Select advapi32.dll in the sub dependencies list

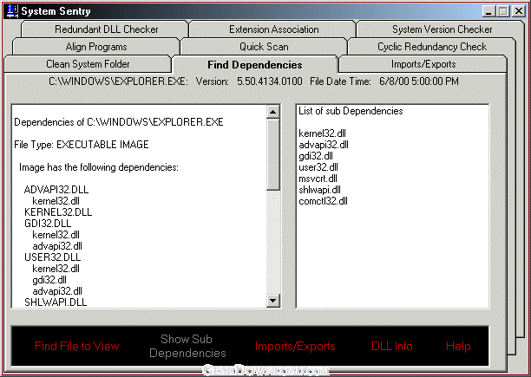pos(324,145)
